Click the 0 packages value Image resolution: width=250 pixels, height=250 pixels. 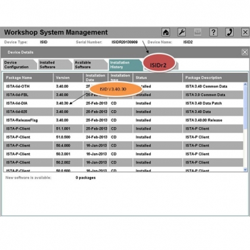tap(86, 178)
